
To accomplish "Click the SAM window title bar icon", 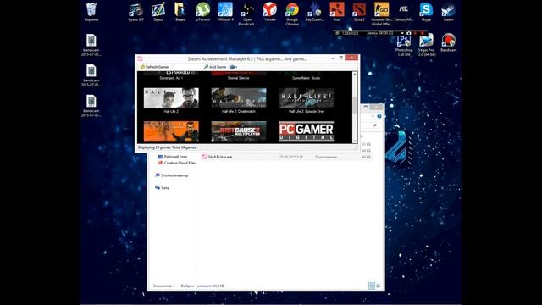I will click(x=140, y=58).
